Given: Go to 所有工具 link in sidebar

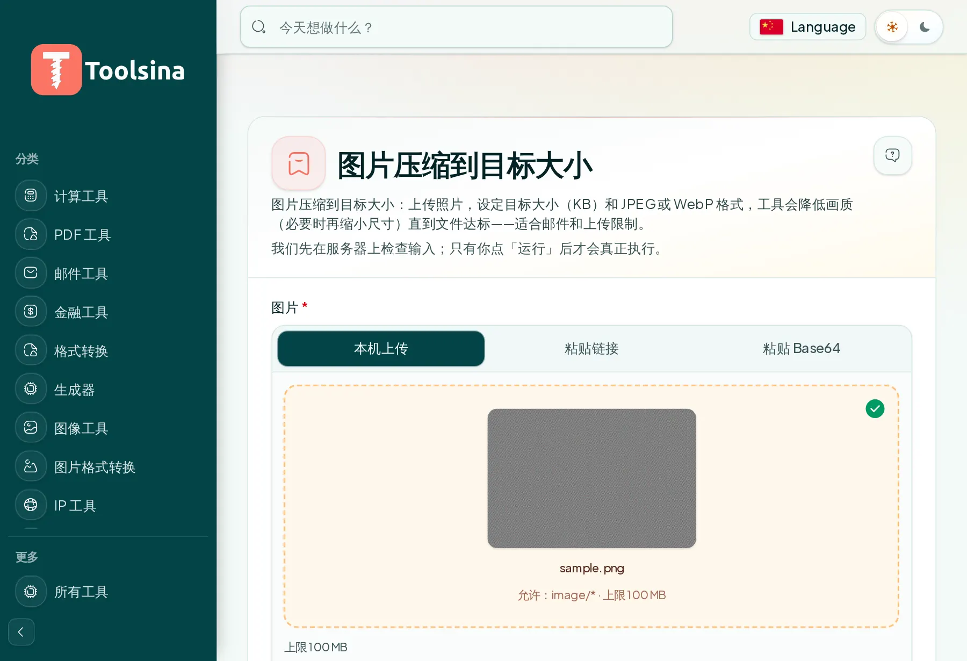Looking at the screenshot, I should (81, 592).
